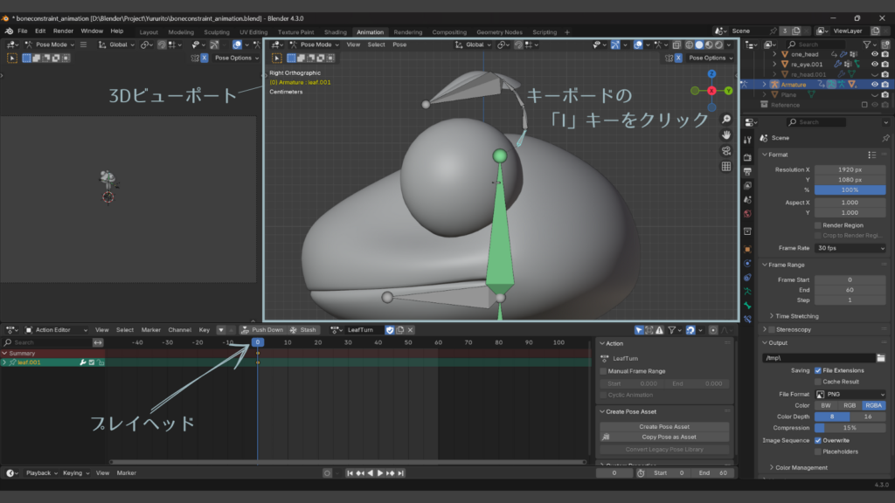The image size is (895, 503).
Task: Select rendered shading mode in main viewport
Action: click(718, 45)
